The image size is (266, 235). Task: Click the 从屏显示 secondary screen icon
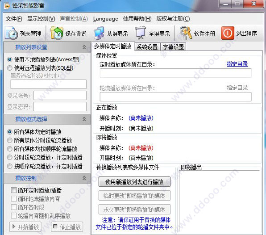[99, 33]
